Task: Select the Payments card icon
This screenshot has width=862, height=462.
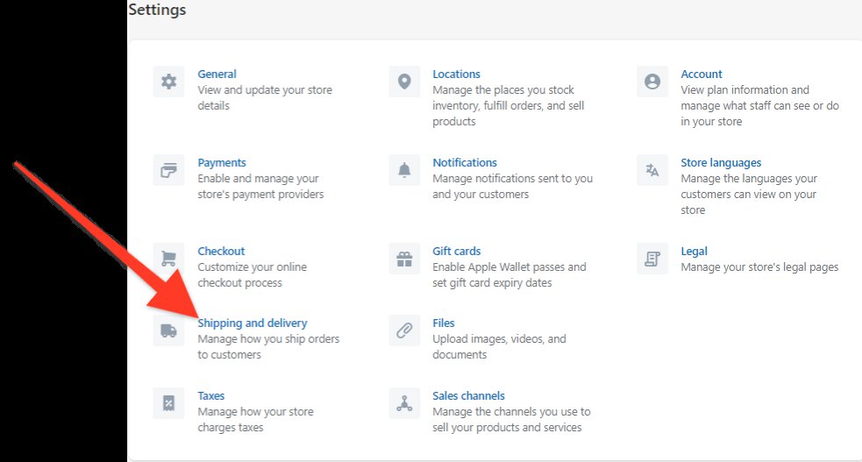Action: (x=168, y=170)
